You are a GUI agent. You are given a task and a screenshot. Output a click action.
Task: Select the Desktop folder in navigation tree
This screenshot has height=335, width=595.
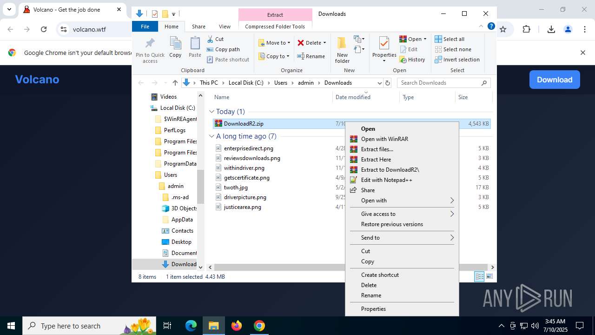click(181, 242)
